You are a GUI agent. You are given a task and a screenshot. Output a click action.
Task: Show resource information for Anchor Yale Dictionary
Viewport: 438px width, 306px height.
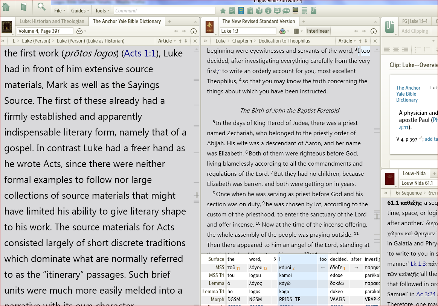pos(193,31)
